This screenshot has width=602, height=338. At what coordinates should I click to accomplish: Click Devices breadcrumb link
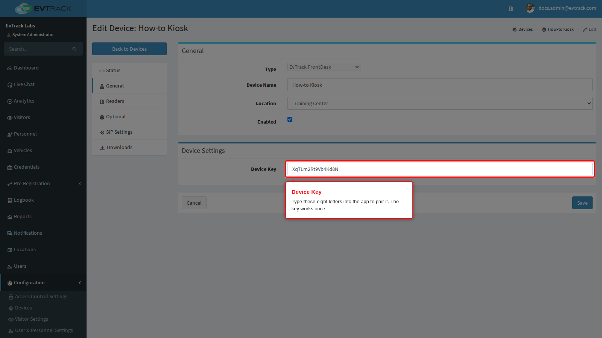pos(523,29)
